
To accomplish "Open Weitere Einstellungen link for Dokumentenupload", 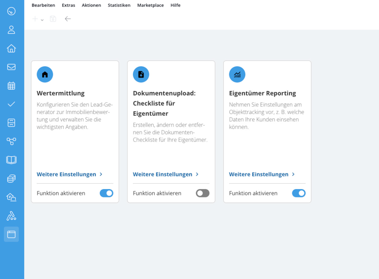I will pyautogui.click(x=162, y=174).
